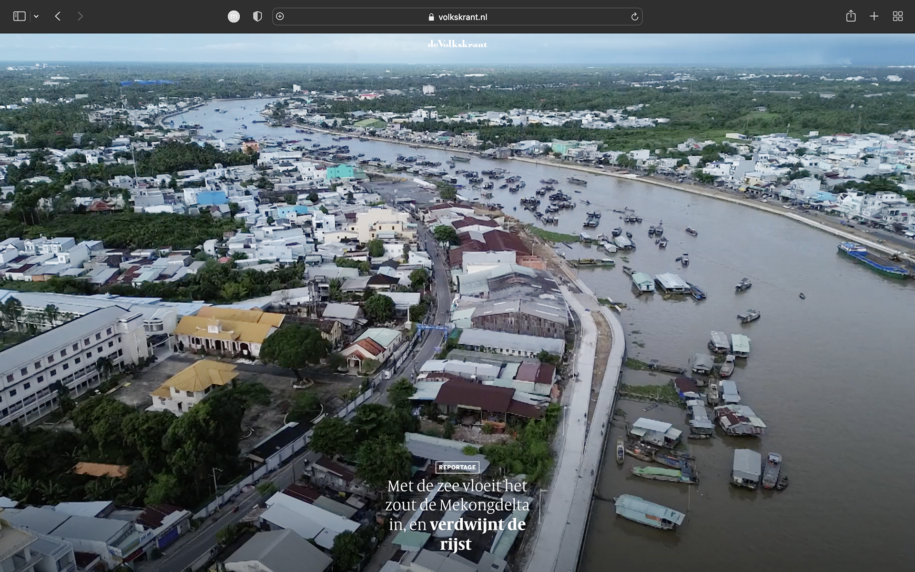Click the blue cargo barge on river
Screen dimensions: 915x572
(x=872, y=260)
